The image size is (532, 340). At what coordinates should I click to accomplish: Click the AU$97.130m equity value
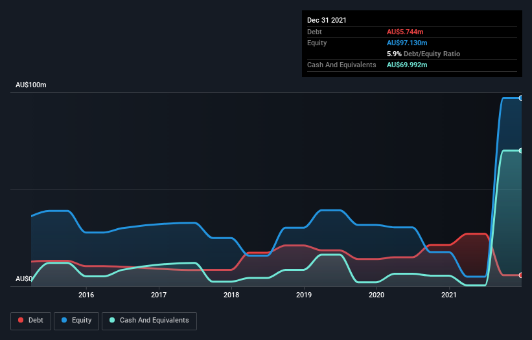point(407,43)
